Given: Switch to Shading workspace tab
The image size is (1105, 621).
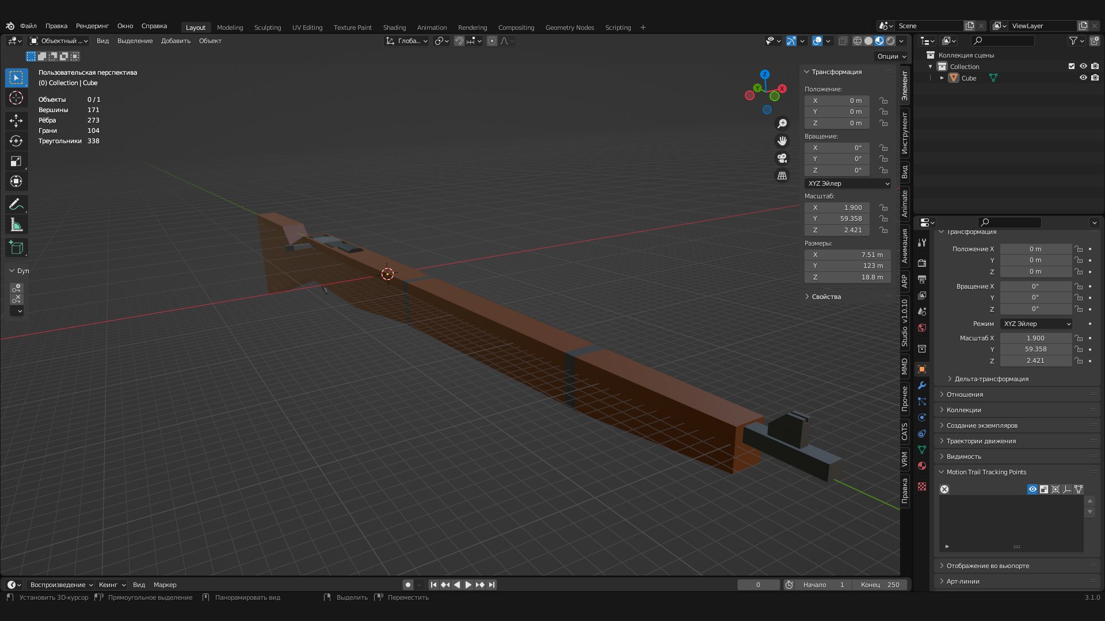Looking at the screenshot, I should click(x=394, y=28).
